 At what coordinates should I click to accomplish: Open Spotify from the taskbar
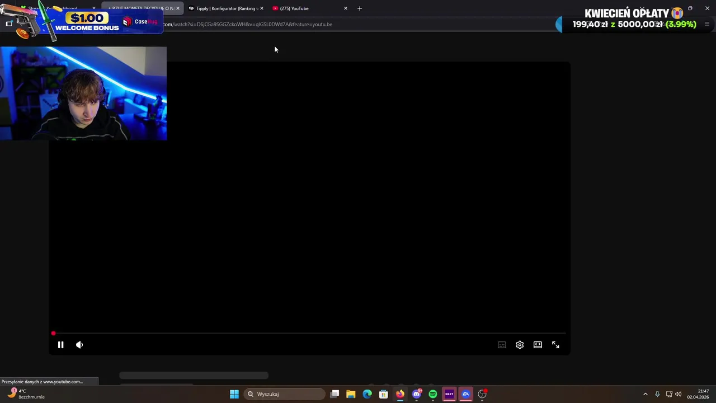pyautogui.click(x=433, y=394)
